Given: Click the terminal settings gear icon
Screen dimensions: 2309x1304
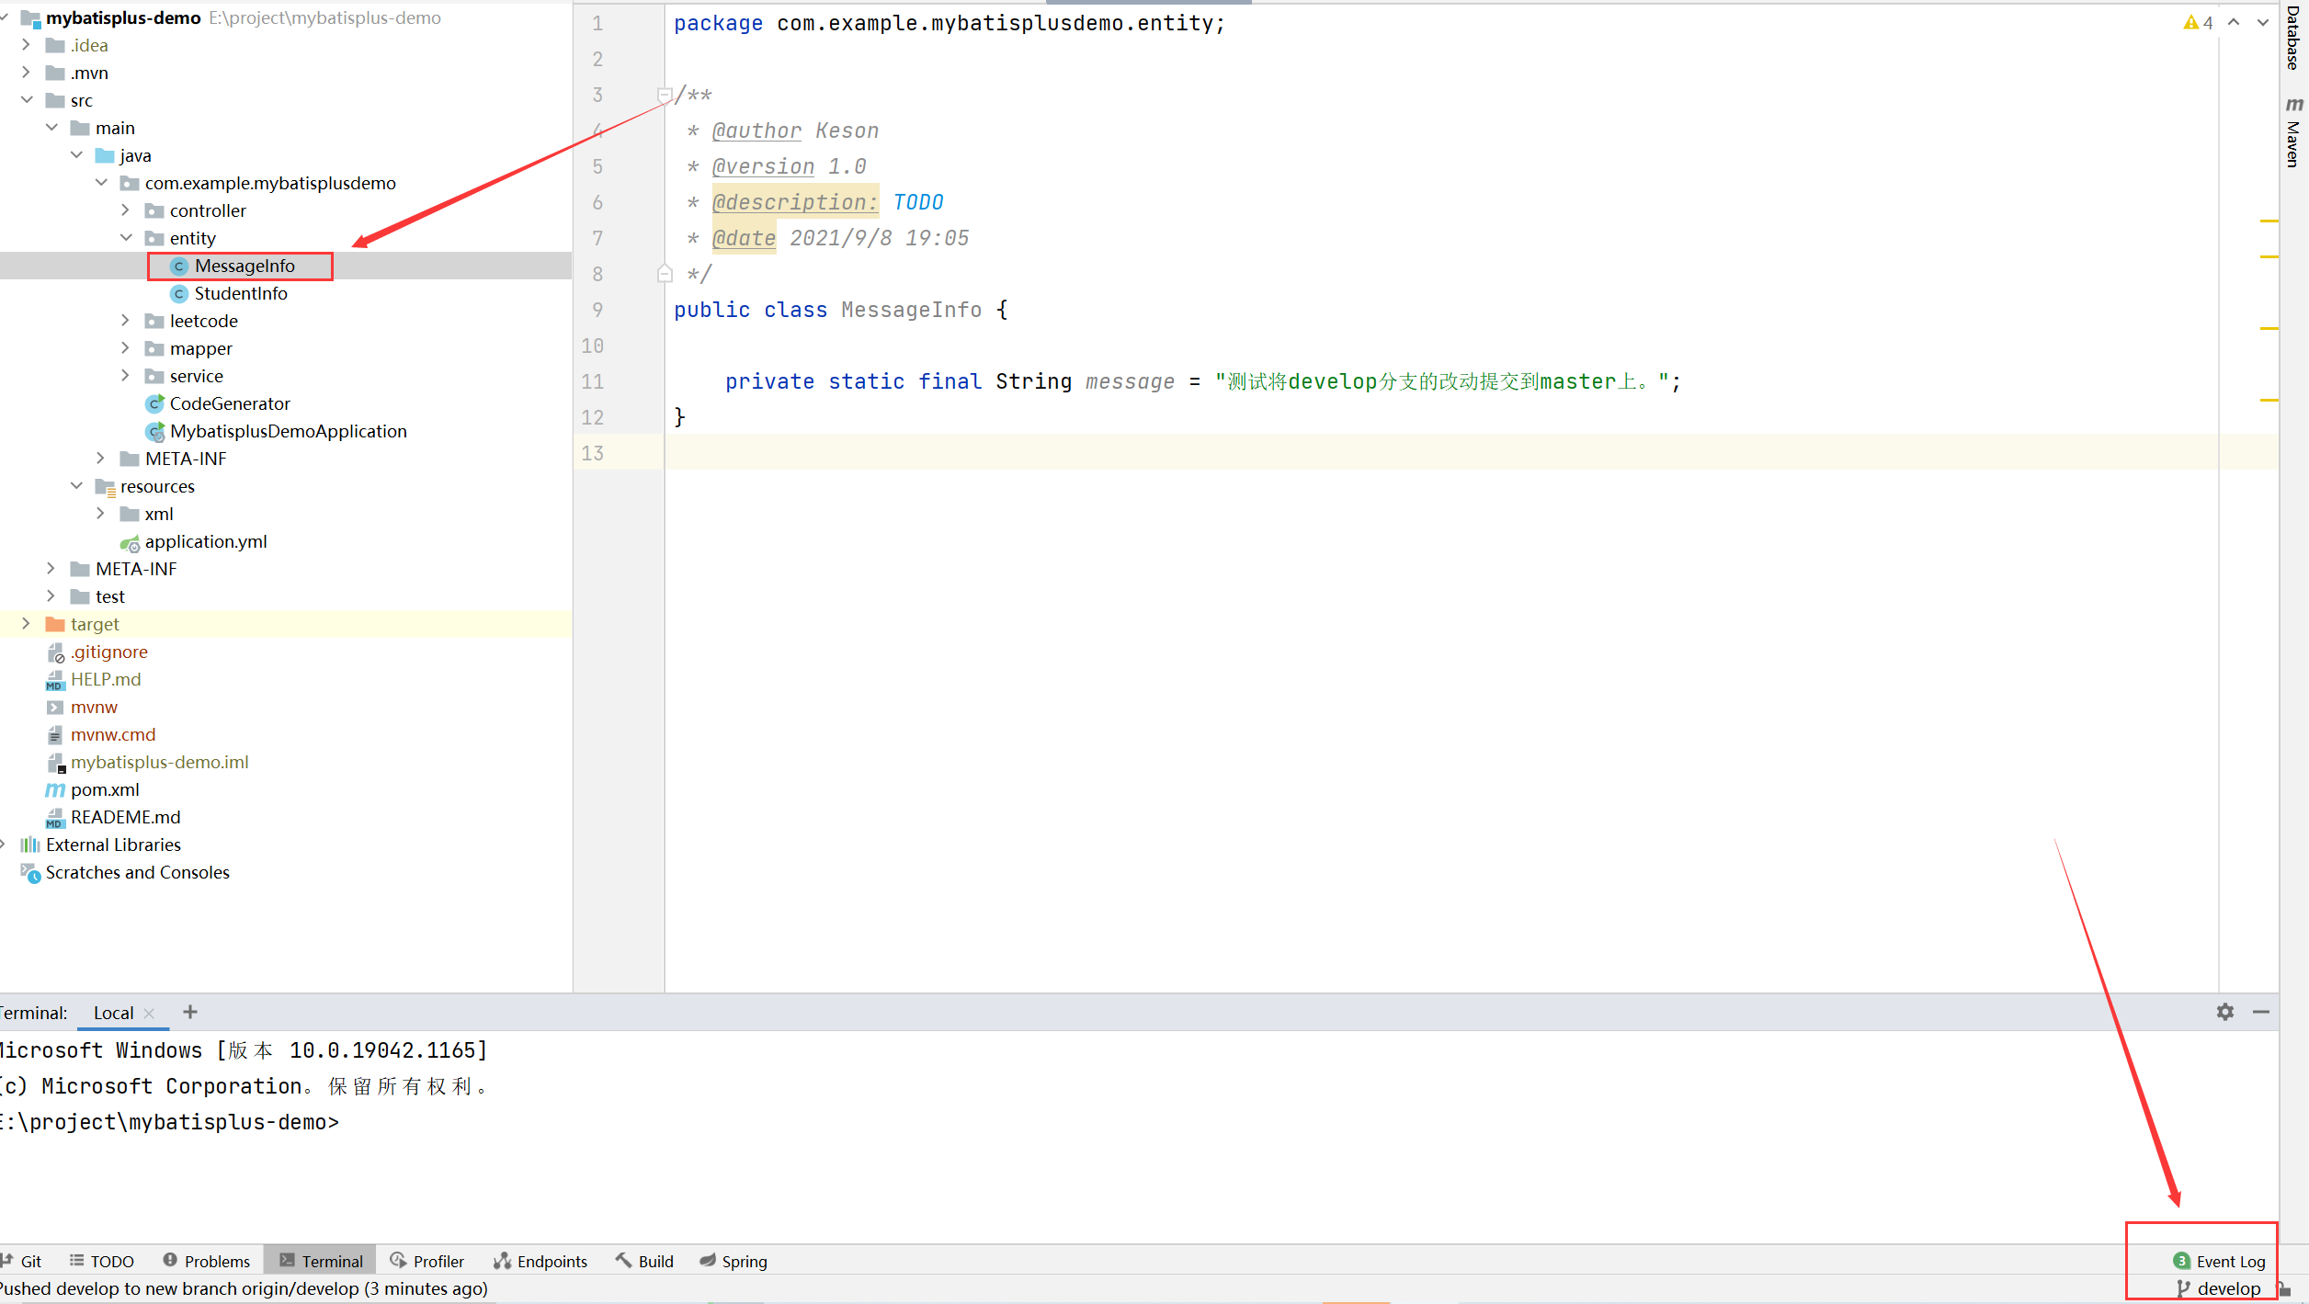Looking at the screenshot, I should [x=2225, y=1014].
